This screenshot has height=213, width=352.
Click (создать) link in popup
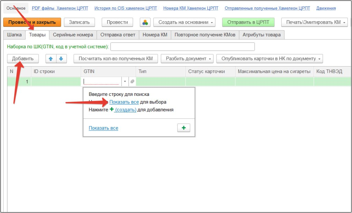125,110
